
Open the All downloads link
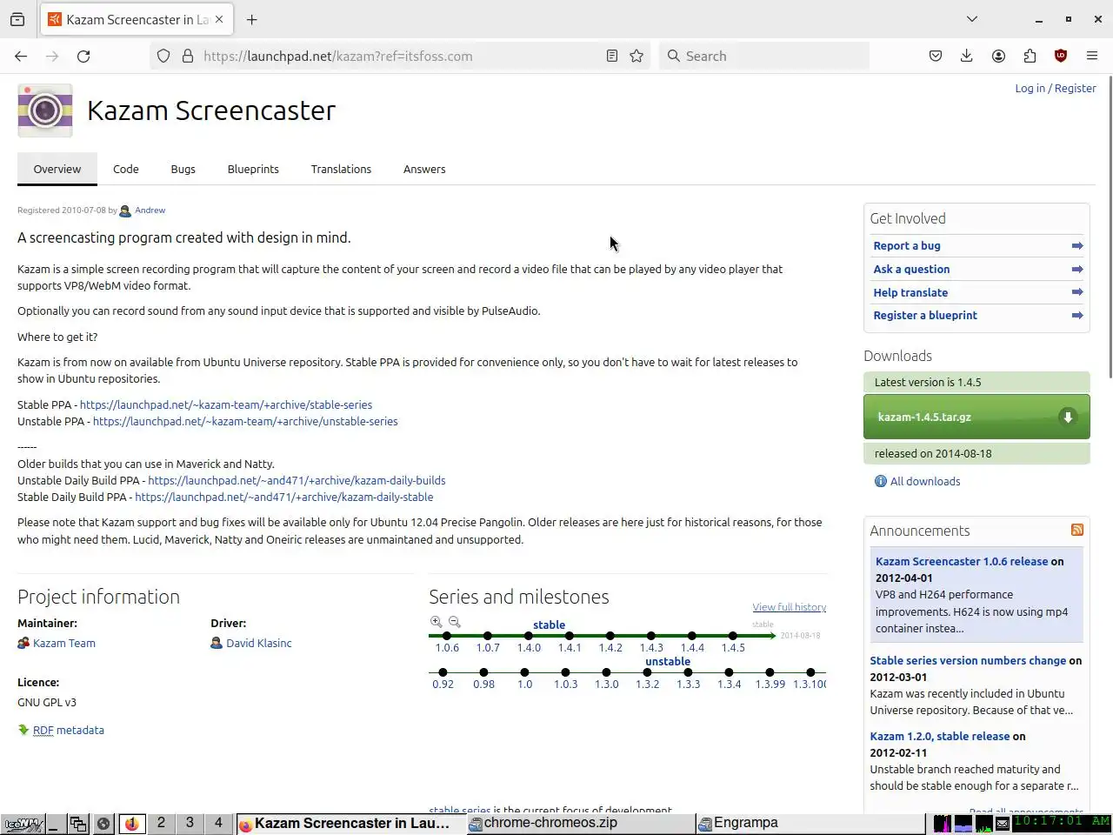point(925,481)
